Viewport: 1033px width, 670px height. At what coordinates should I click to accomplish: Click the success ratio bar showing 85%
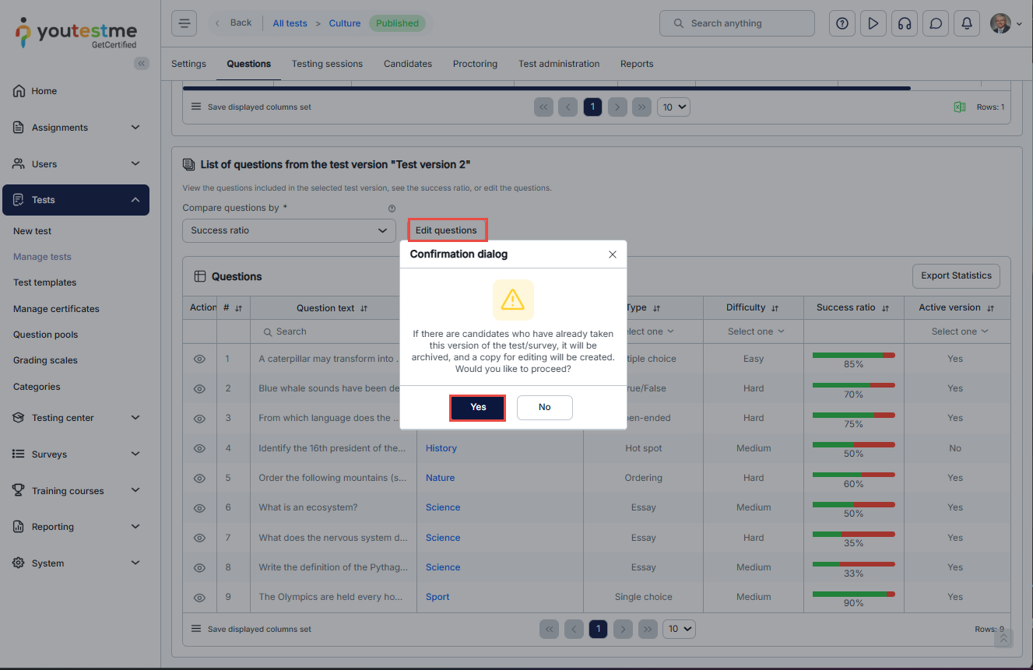(x=853, y=356)
